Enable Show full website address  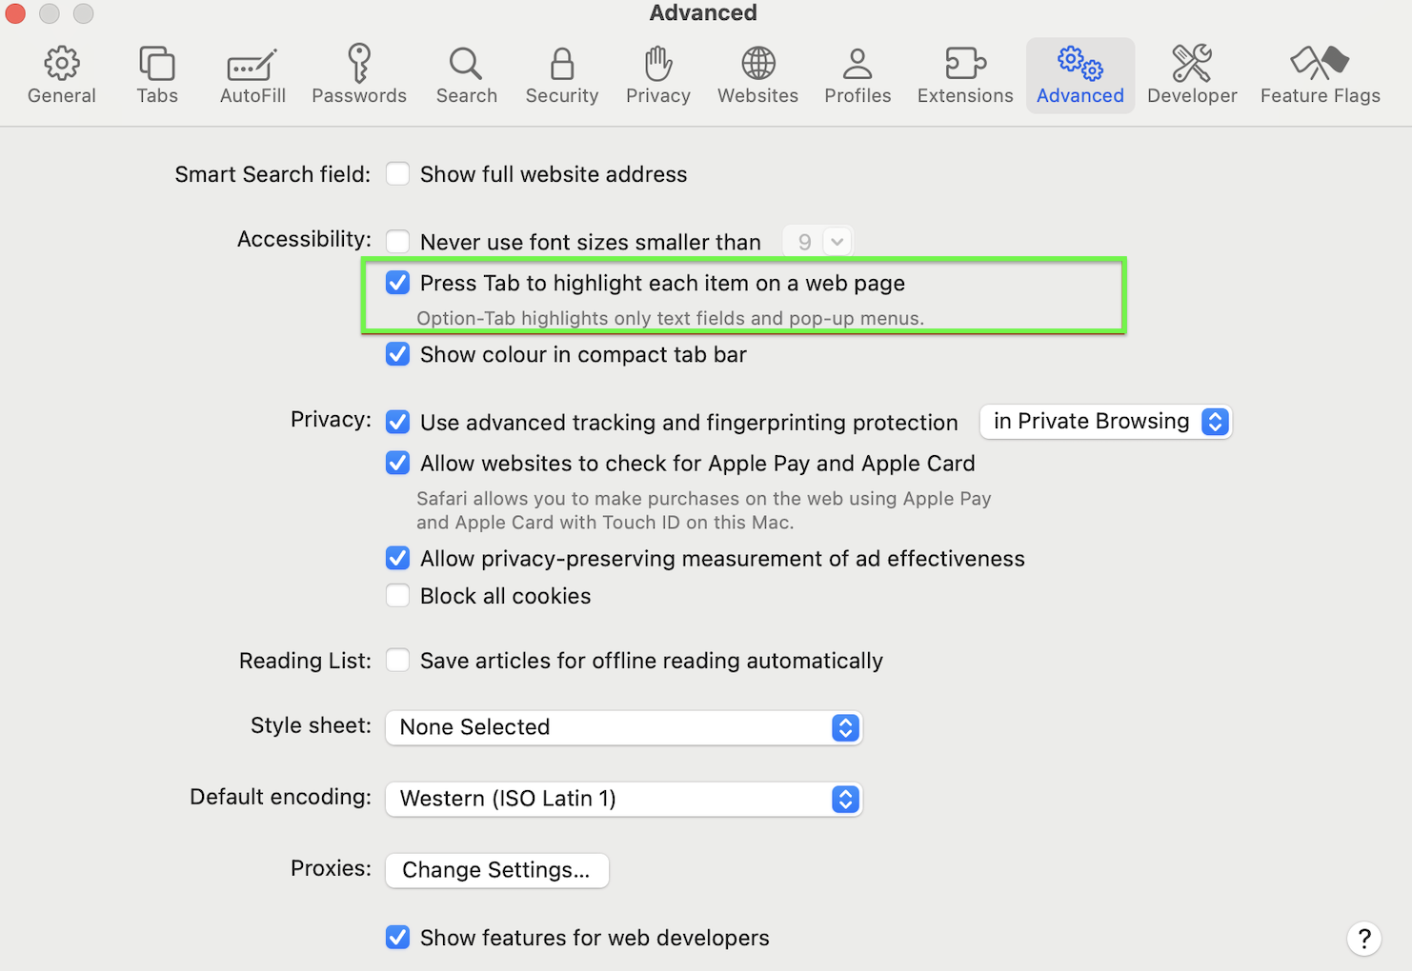tap(397, 173)
